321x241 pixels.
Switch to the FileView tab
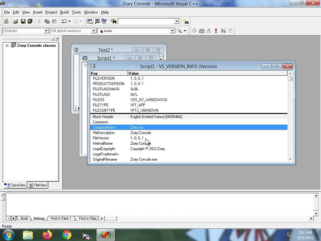tap(38, 185)
